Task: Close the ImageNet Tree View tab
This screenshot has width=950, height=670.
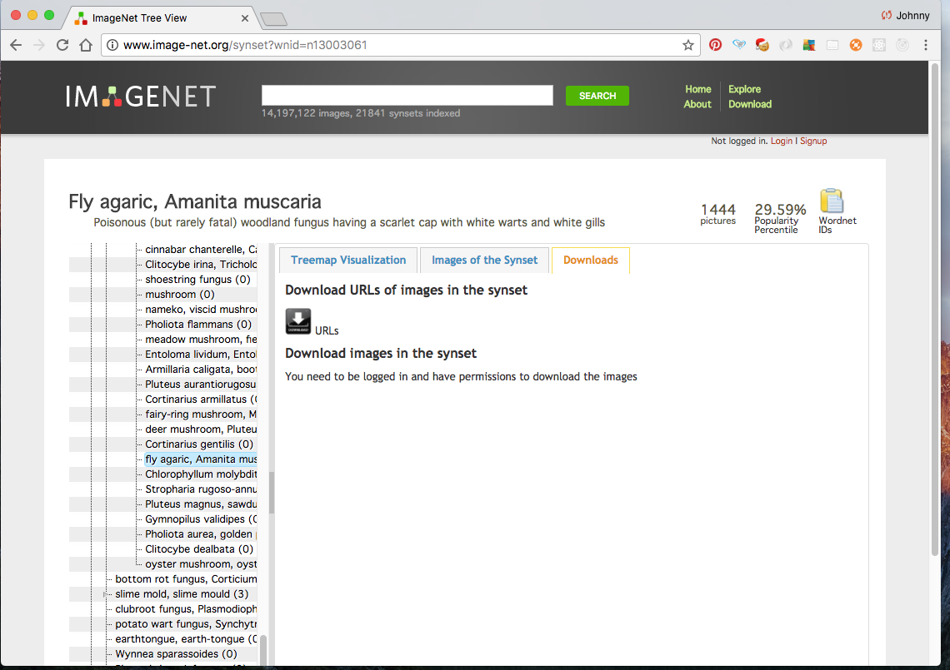Action: pyautogui.click(x=245, y=18)
